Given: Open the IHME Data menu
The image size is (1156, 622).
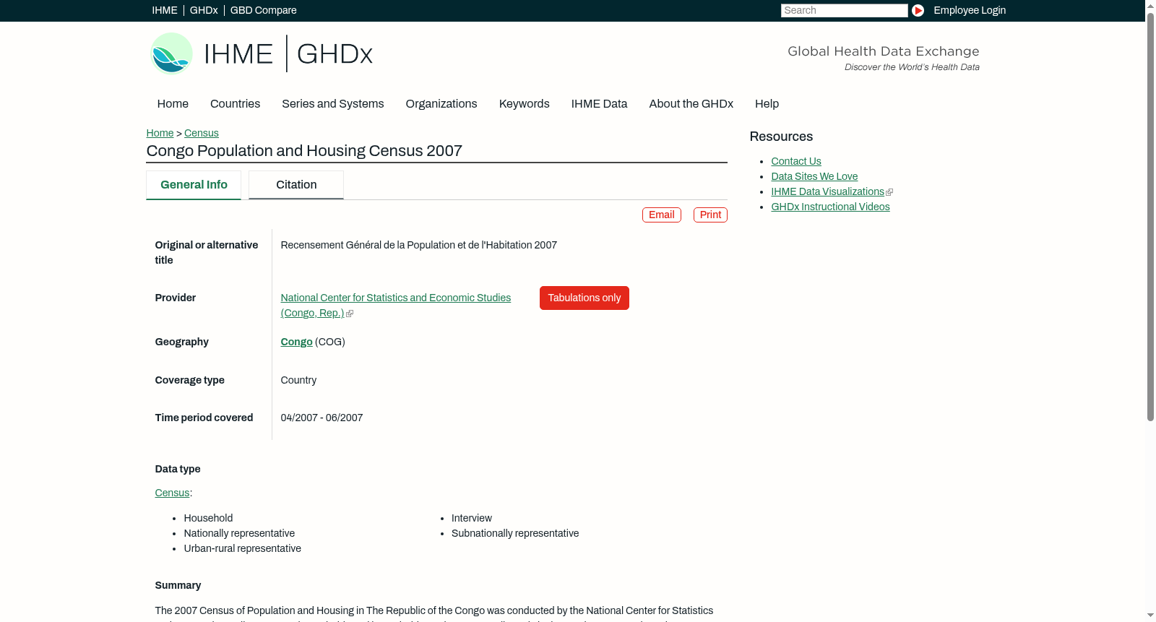Looking at the screenshot, I should pyautogui.click(x=599, y=104).
